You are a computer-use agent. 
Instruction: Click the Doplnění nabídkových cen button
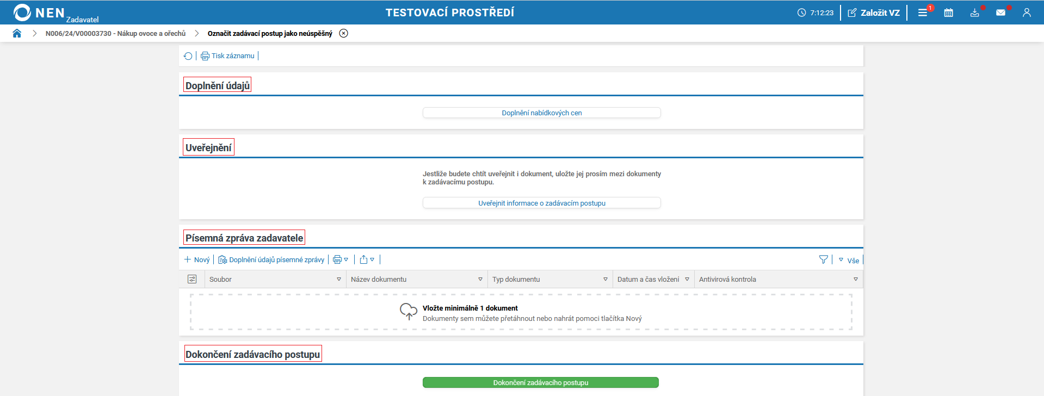[x=542, y=113]
